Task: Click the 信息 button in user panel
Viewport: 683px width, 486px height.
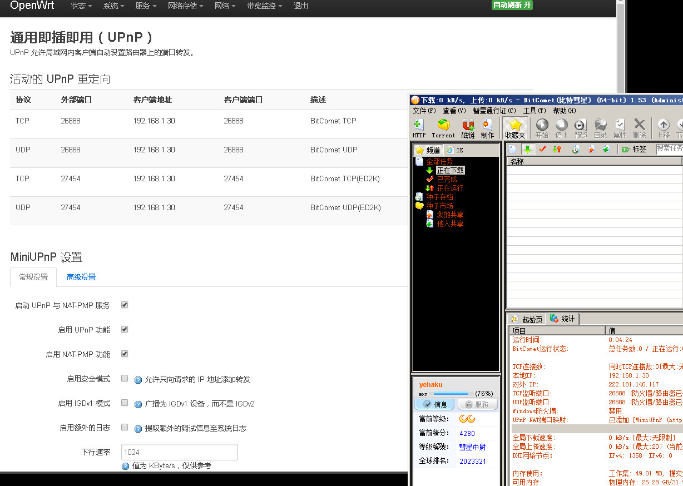Action: point(435,404)
